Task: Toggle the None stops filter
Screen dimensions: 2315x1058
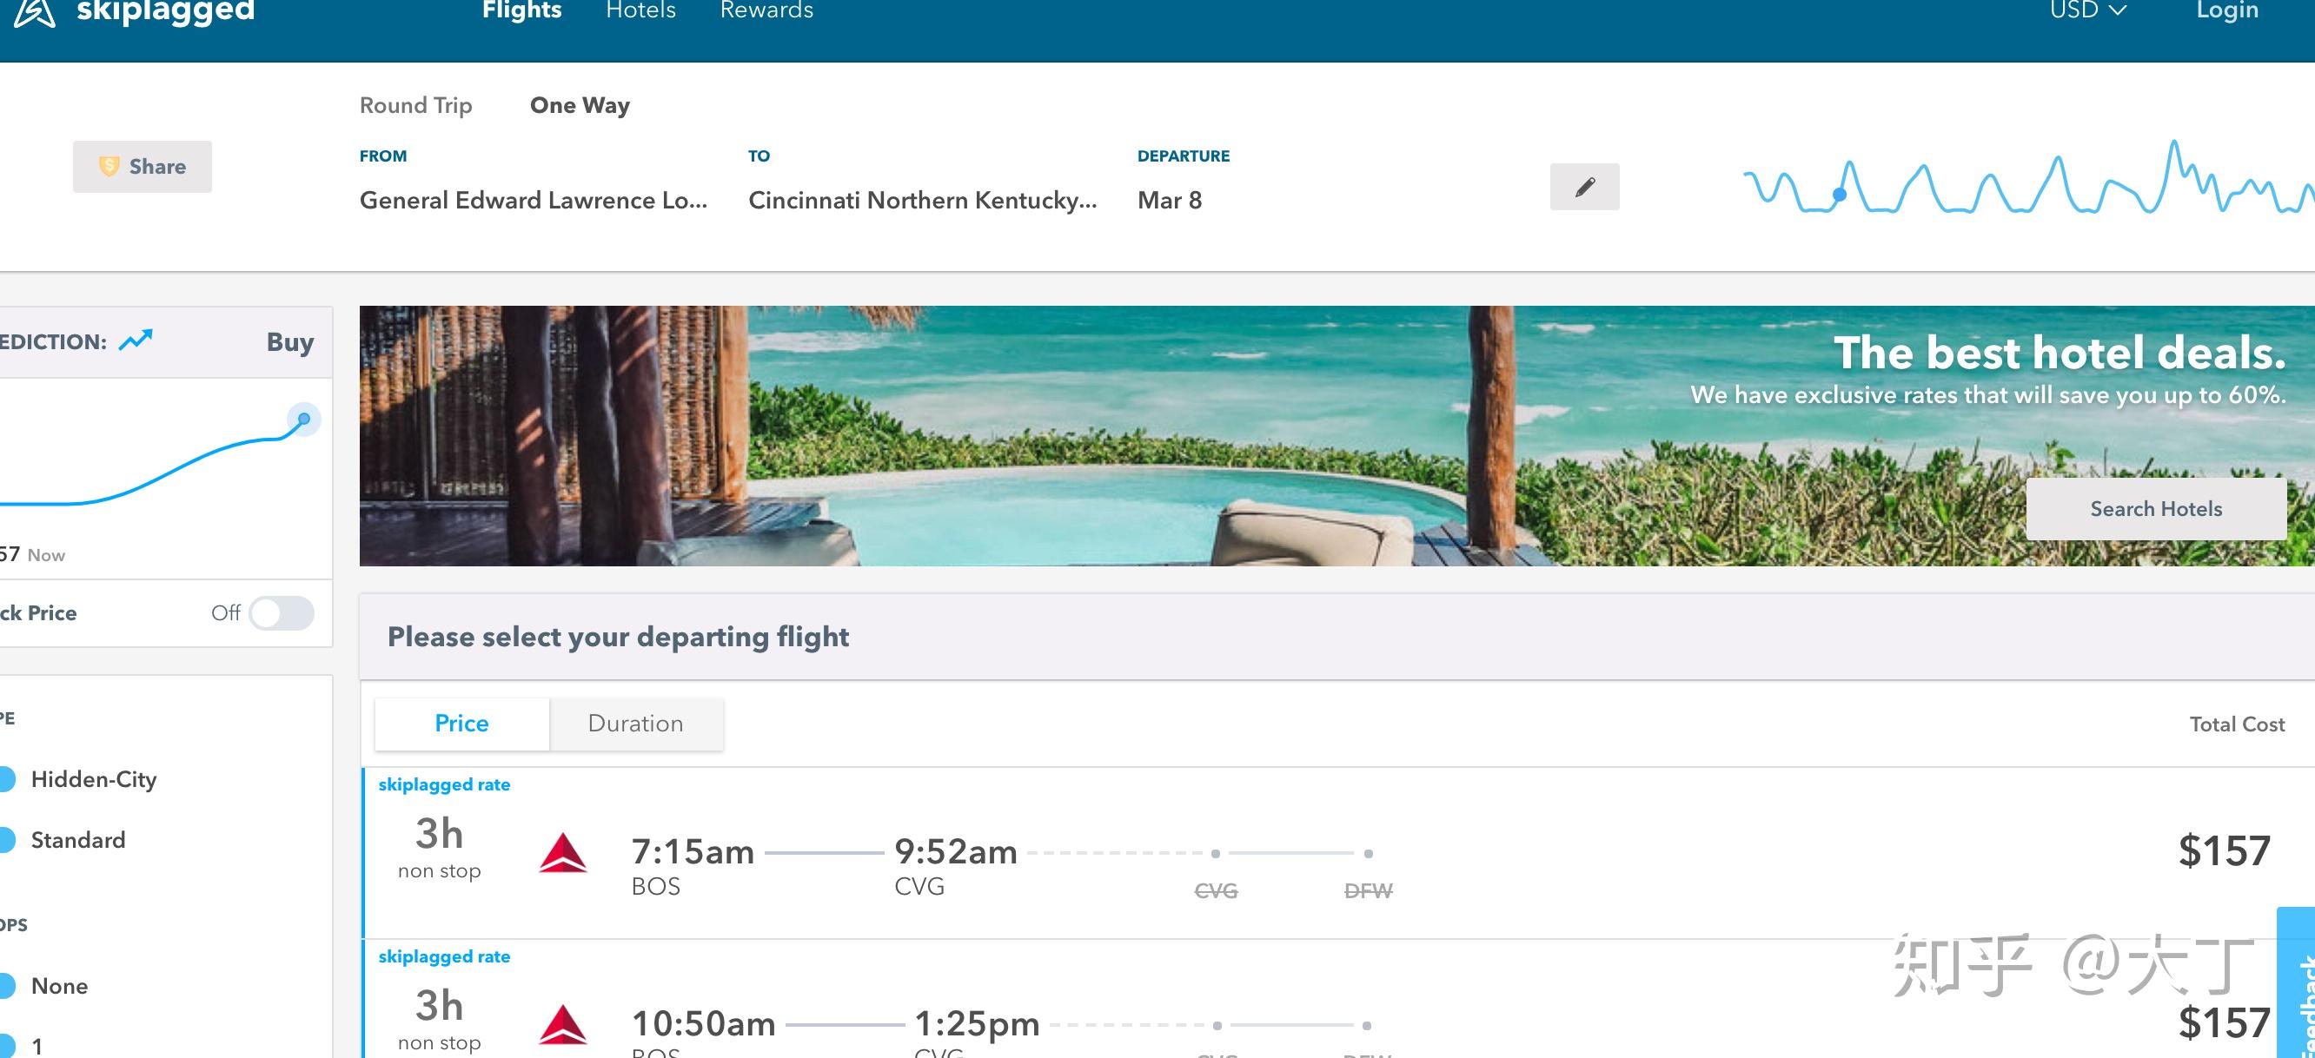Action: [7, 986]
